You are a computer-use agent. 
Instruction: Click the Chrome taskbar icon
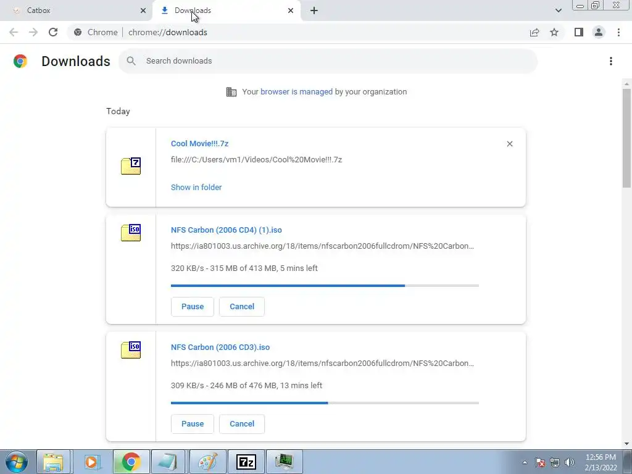click(x=131, y=462)
